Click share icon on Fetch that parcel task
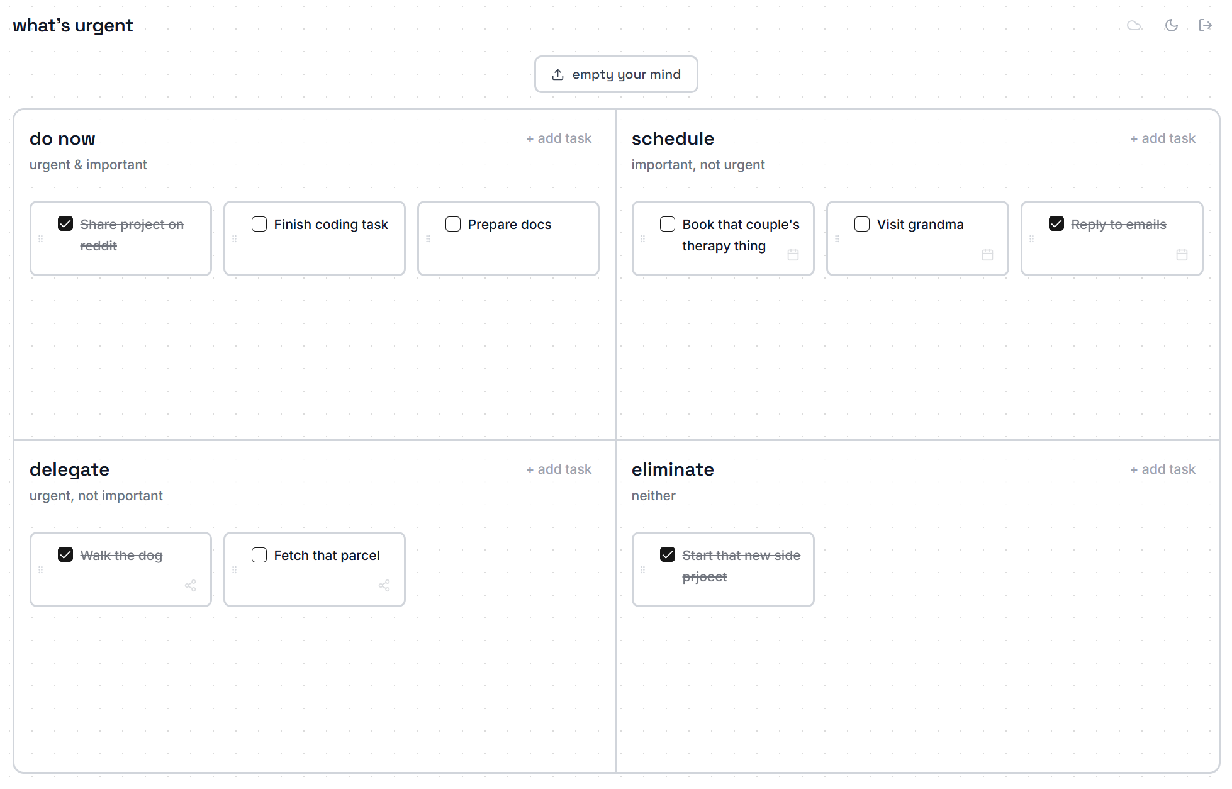 point(384,586)
